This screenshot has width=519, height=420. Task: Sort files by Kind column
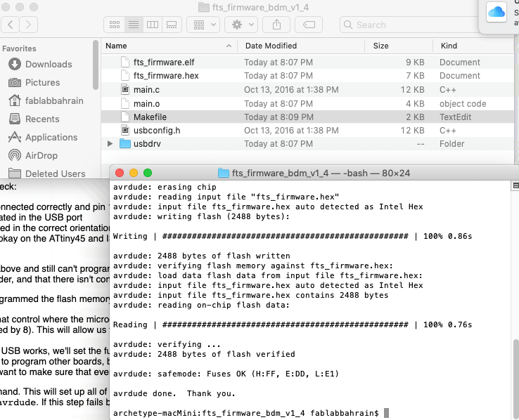[473, 46]
